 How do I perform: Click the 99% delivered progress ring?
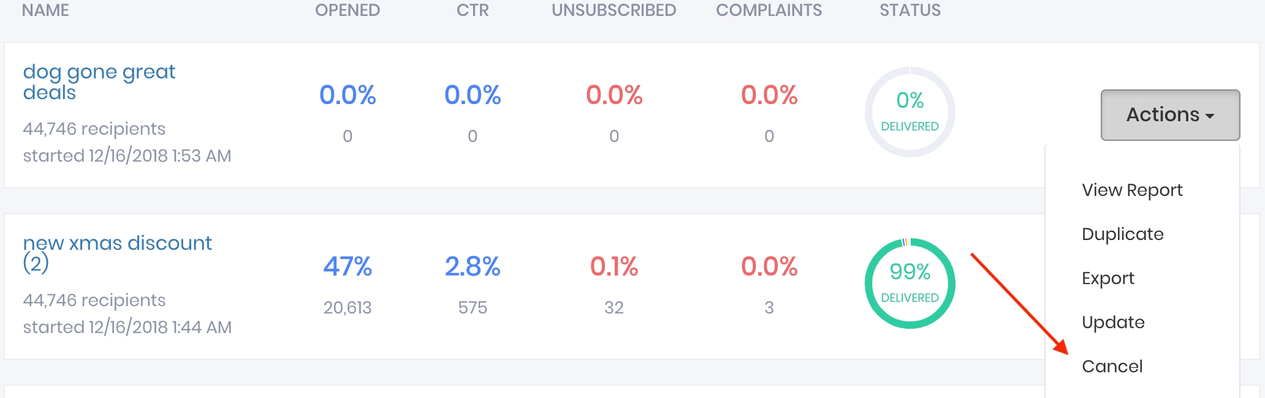(x=910, y=283)
